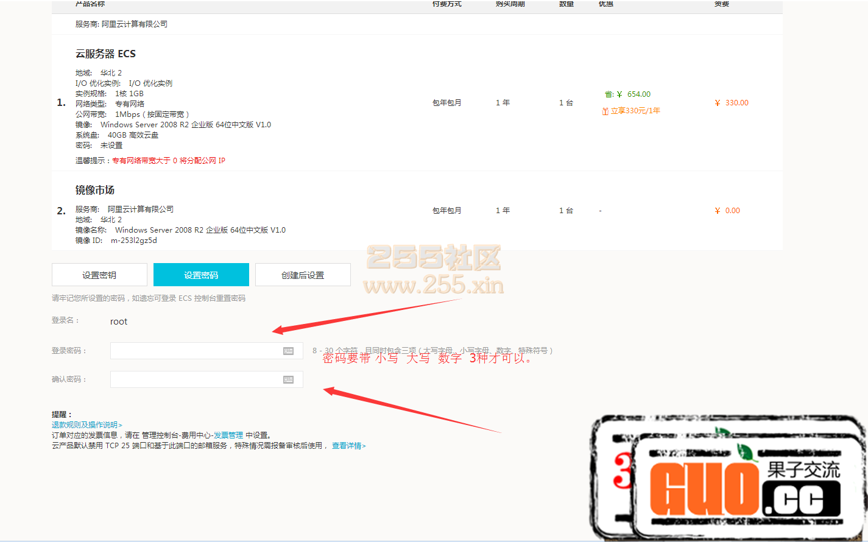868x542 pixels.
Task: Click the 云服务器 ECS product heading
Action: pyautogui.click(x=105, y=54)
